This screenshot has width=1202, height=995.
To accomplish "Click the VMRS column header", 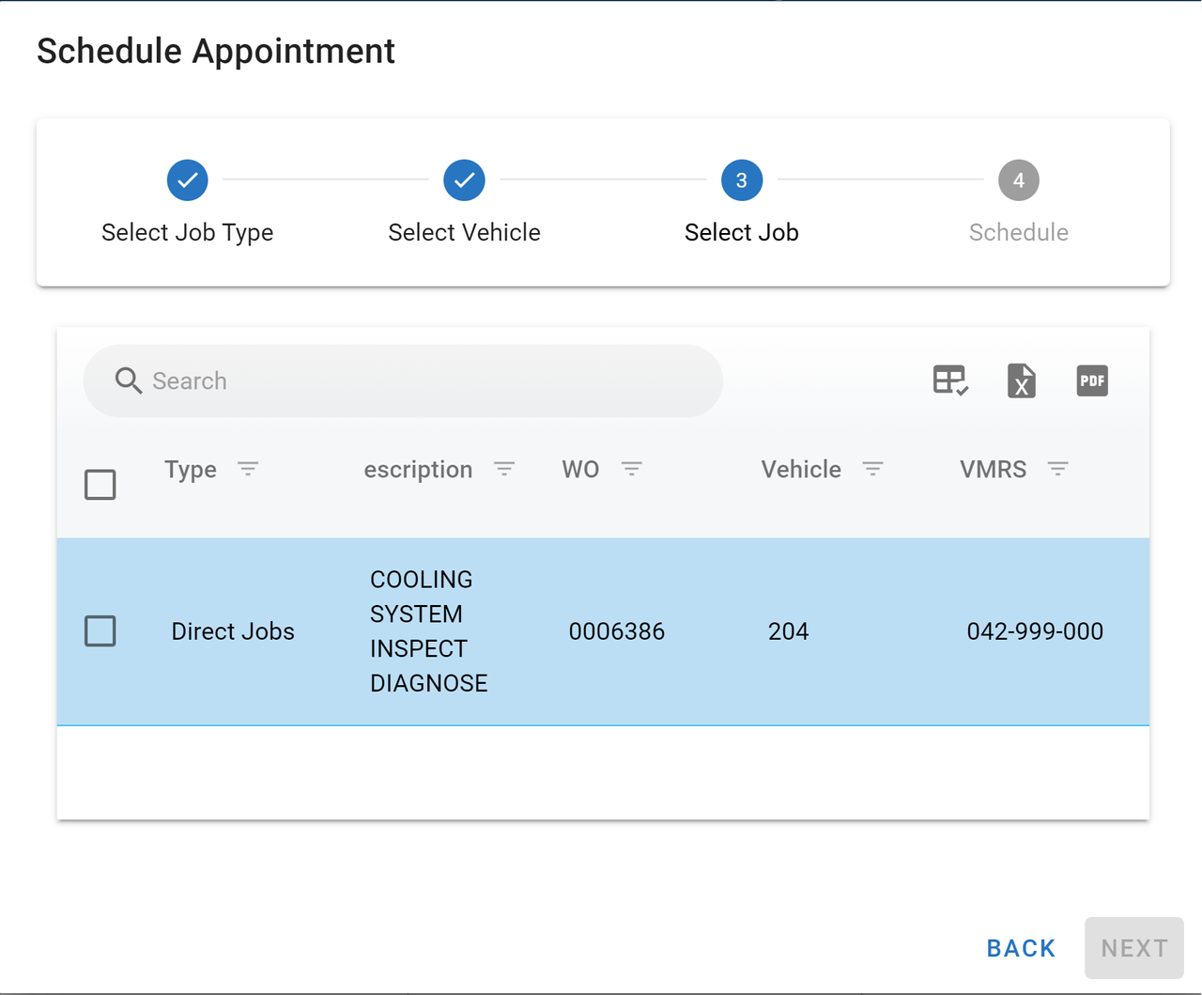I will pyautogui.click(x=994, y=470).
